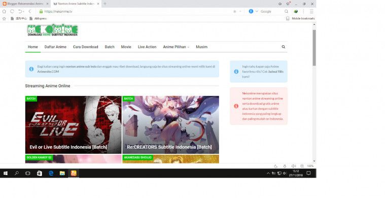The image size is (385, 198).
Task: Open the Musim menu item
Action: point(201,47)
